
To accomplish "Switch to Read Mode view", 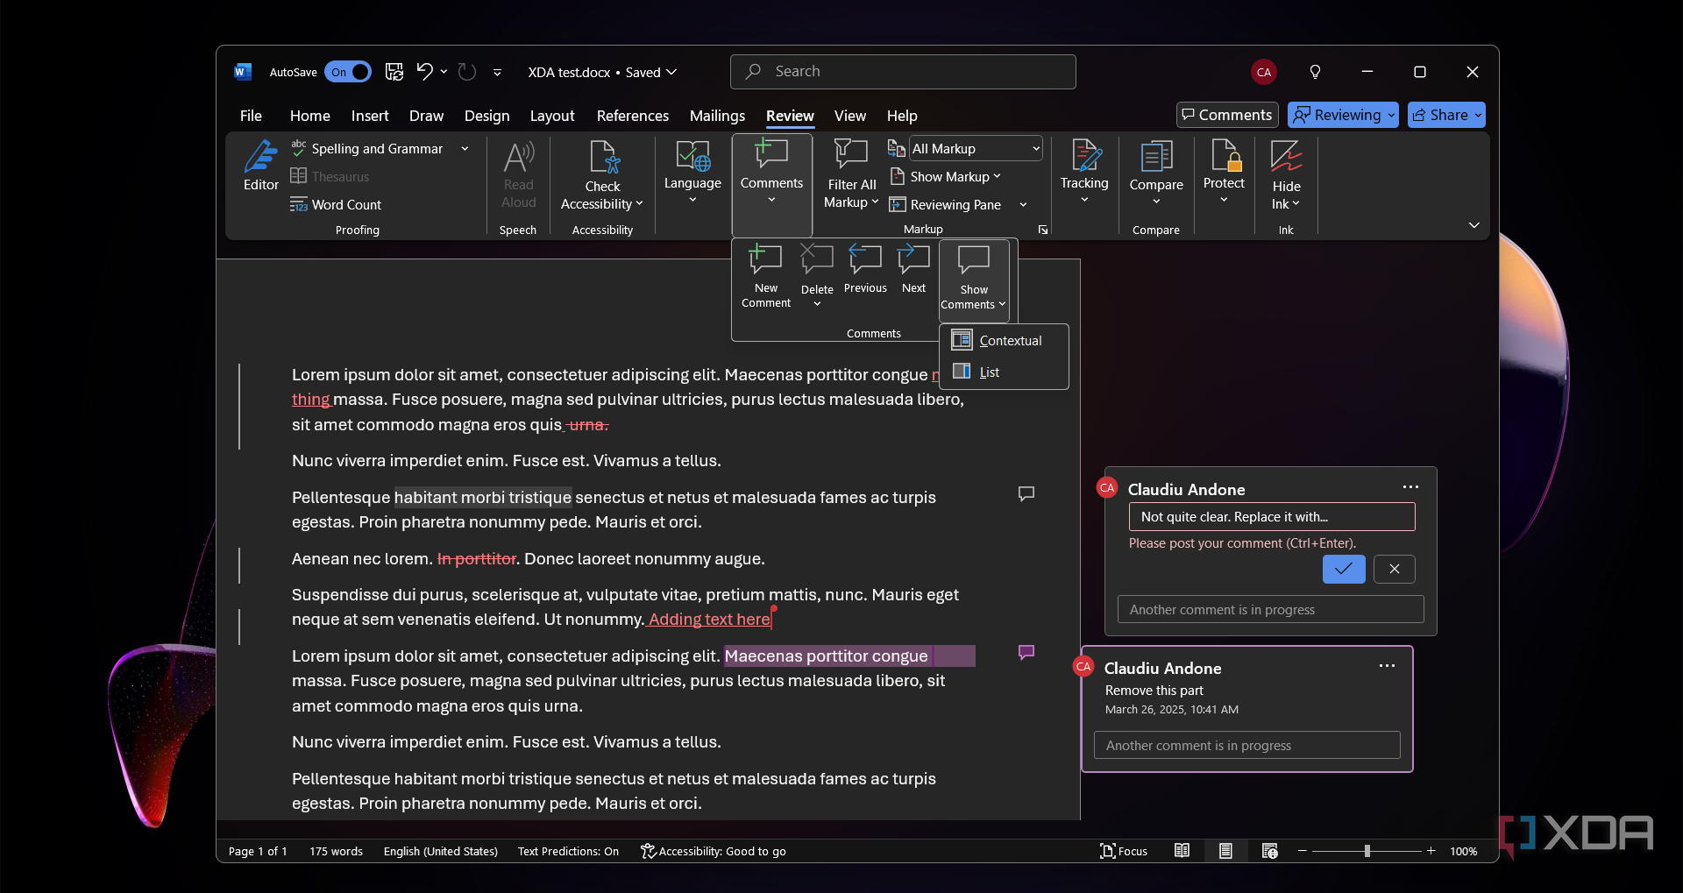I will click(1182, 851).
